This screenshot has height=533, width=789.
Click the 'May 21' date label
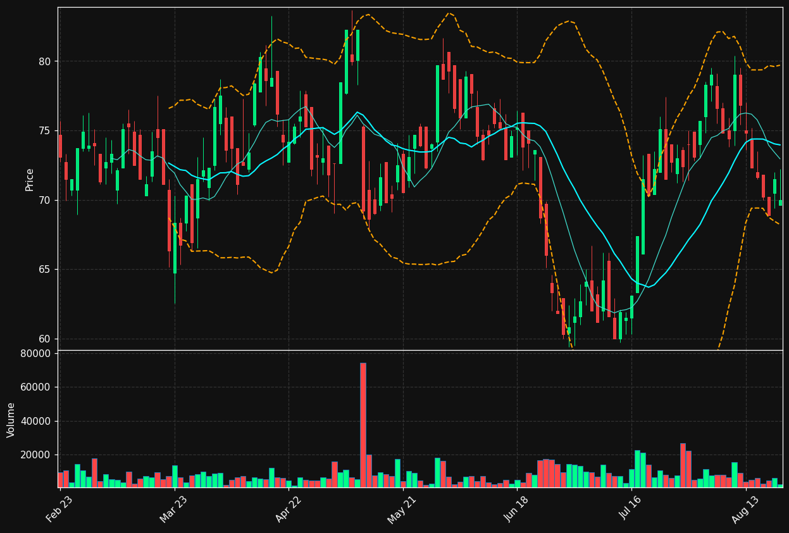point(402,511)
